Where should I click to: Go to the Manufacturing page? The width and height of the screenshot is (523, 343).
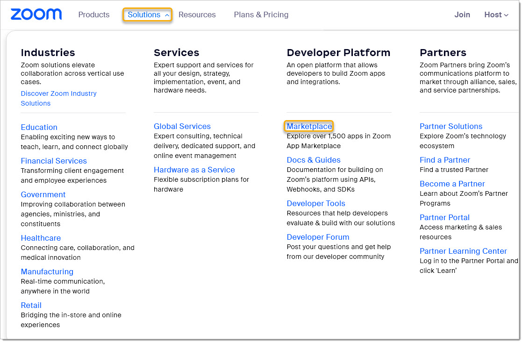pyautogui.click(x=47, y=272)
